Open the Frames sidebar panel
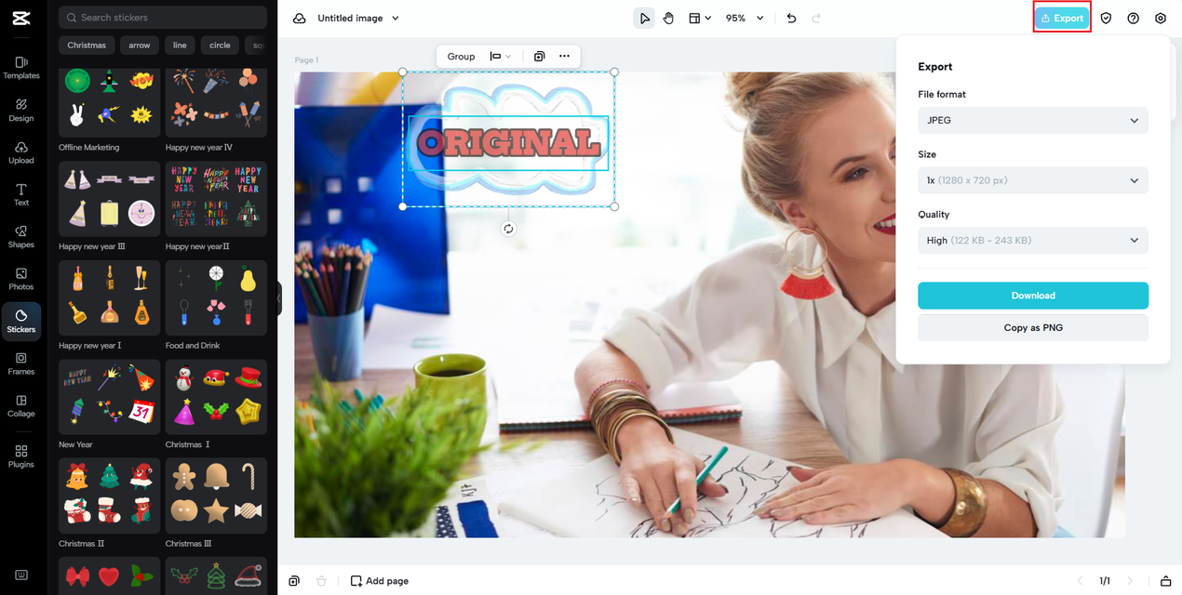 point(21,364)
